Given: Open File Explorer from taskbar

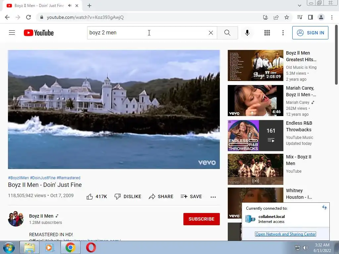Looking at the screenshot, I should point(29,247).
